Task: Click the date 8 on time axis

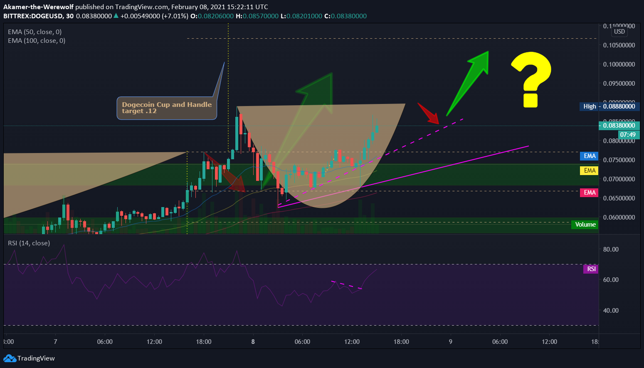Action: pyautogui.click(x=253, y=342)
